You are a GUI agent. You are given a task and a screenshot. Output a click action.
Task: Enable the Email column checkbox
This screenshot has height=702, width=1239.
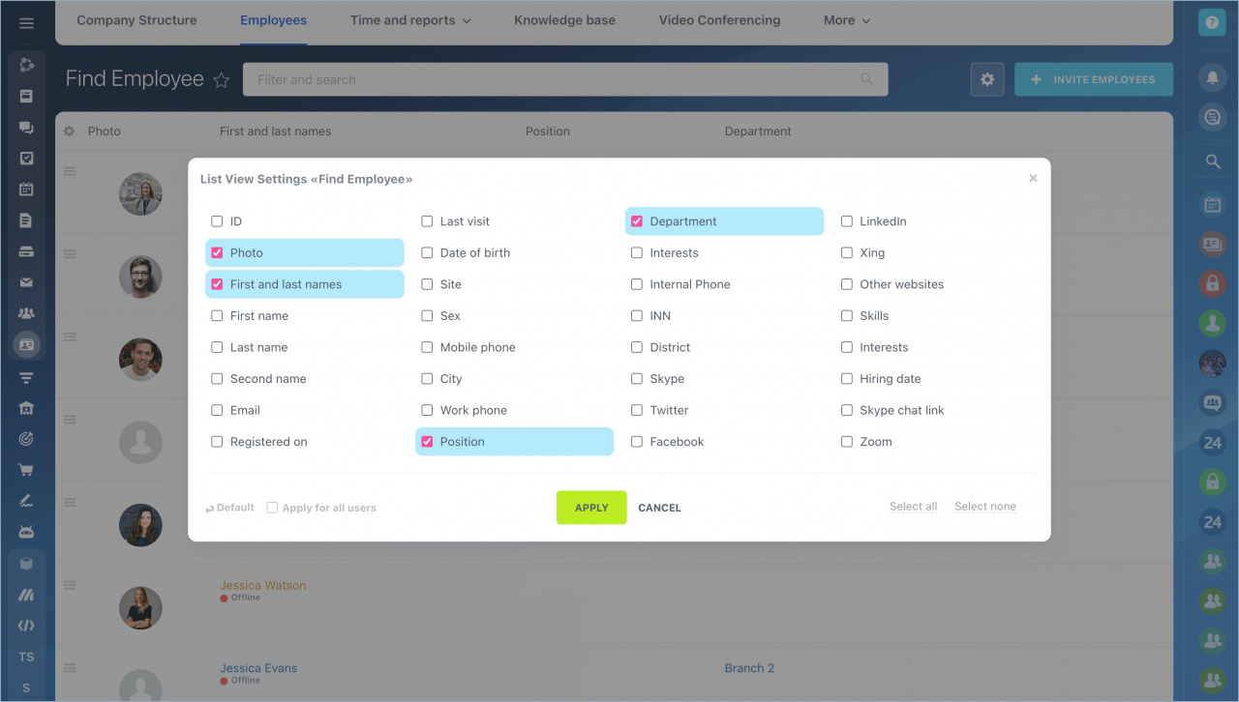217,410
